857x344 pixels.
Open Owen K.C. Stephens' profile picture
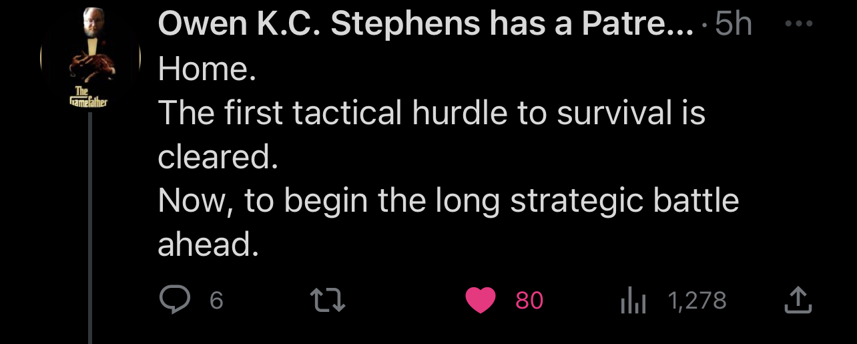91,55
